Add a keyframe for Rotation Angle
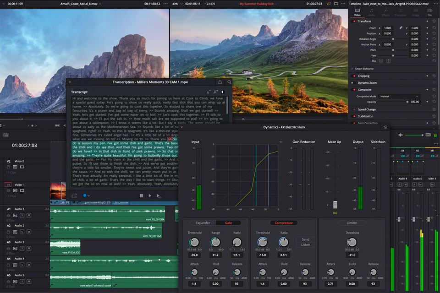Viewport: 440px width, 293px height. [427, 39]
